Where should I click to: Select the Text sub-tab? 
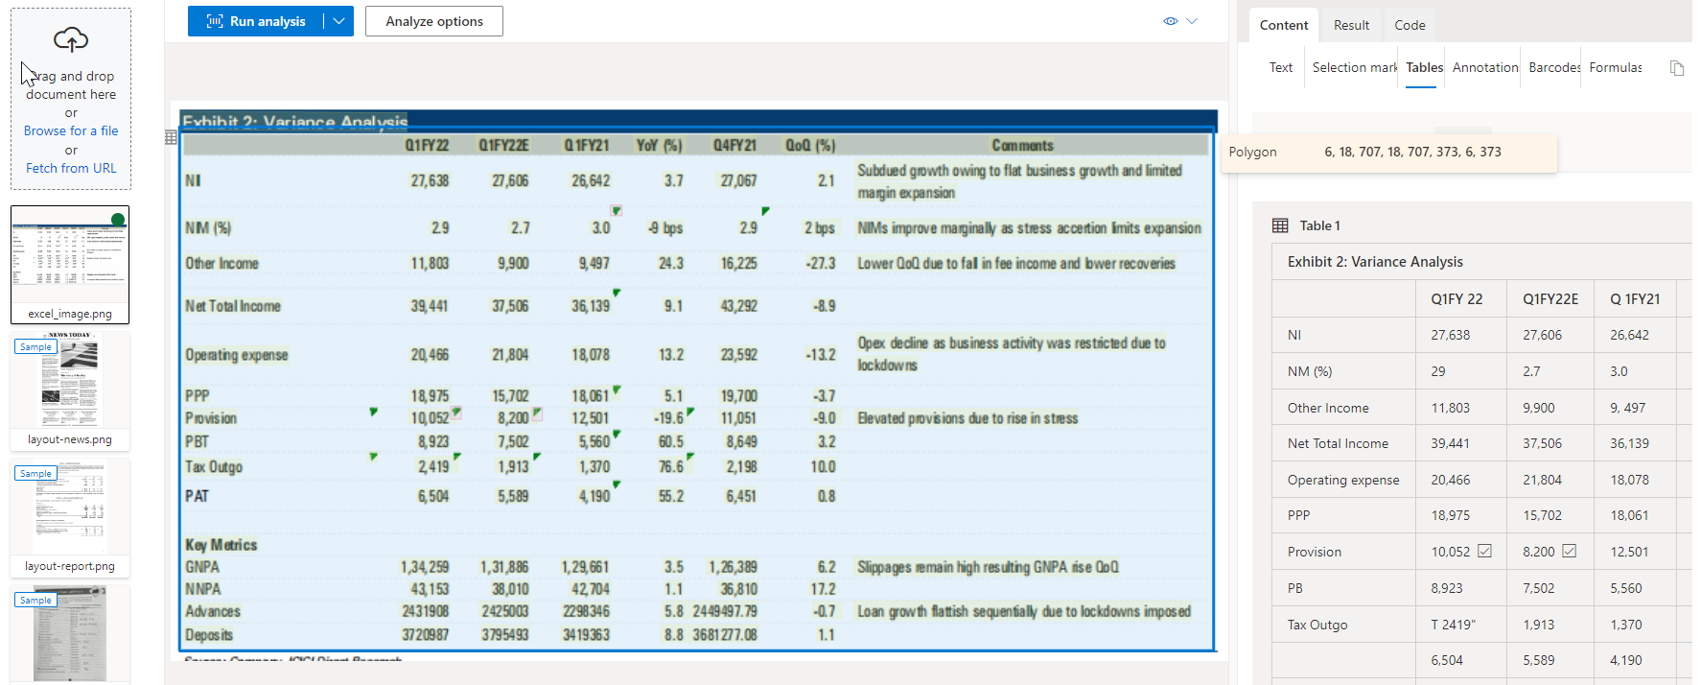(x=1281, y=67)
